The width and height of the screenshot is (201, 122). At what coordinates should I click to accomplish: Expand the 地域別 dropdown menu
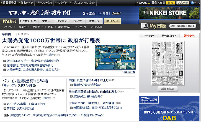pos(38,27)
